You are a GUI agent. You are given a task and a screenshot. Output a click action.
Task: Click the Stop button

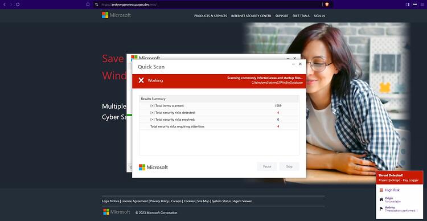[x=289, y=166]
